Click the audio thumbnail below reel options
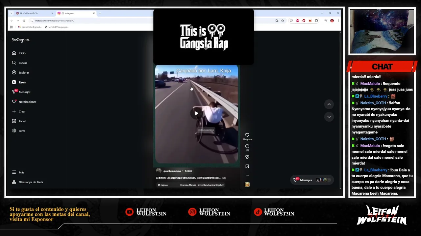The width and height of the screenshot is (421, 236). [247, 185]
